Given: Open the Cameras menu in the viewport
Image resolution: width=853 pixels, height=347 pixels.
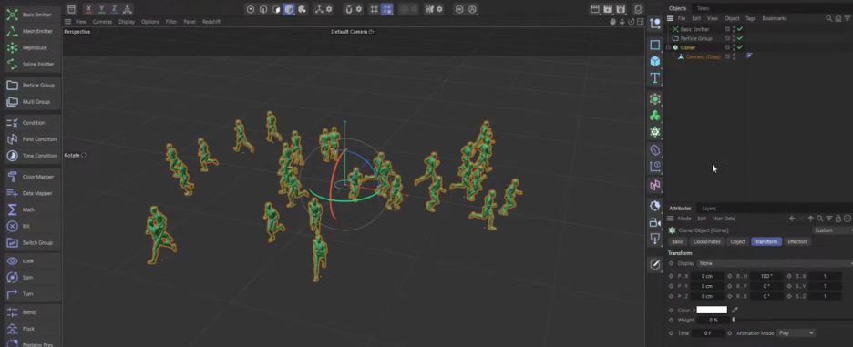Looking at the screenshot, I should [102, 22].
